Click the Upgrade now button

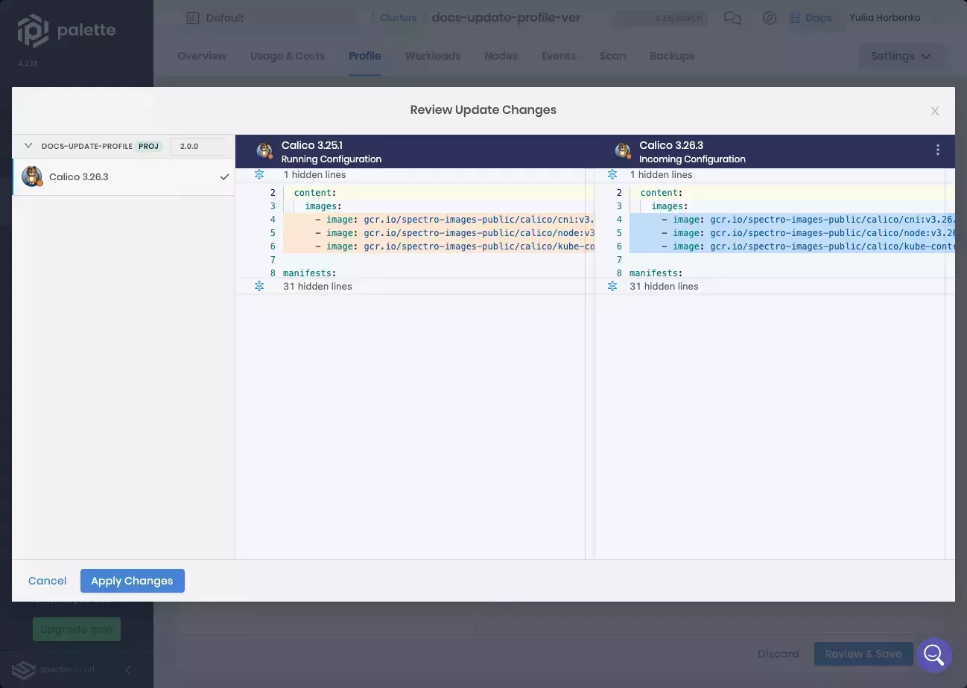[77, 629]
